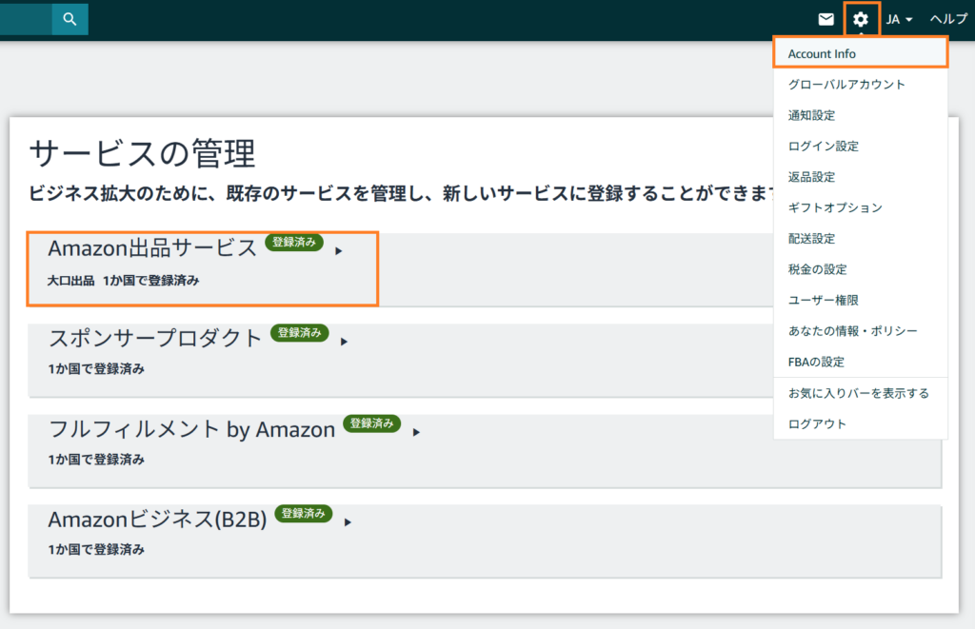Choose グローバルアカウント menu item
The height and width of the screenshot is (629, 975).
pos(861,85)
